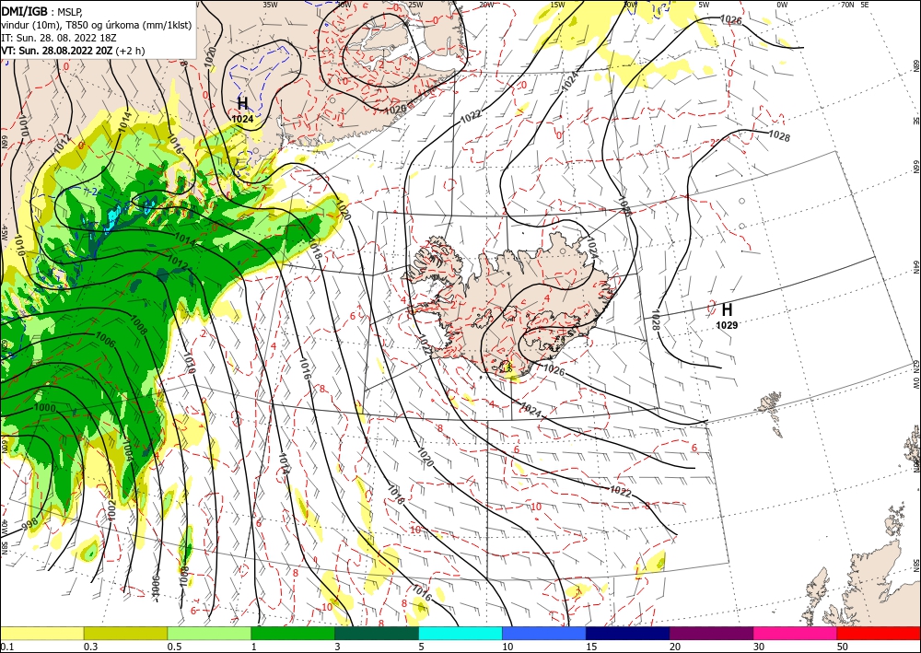
Task: Select the green 1–3 legend color band
Action: point(293,633)
